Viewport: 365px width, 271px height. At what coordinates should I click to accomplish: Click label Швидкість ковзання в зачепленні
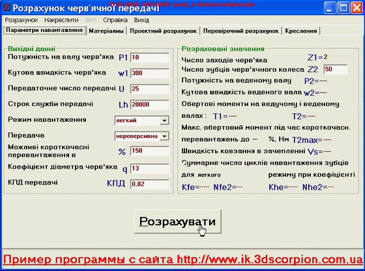(x=243, y=151)
